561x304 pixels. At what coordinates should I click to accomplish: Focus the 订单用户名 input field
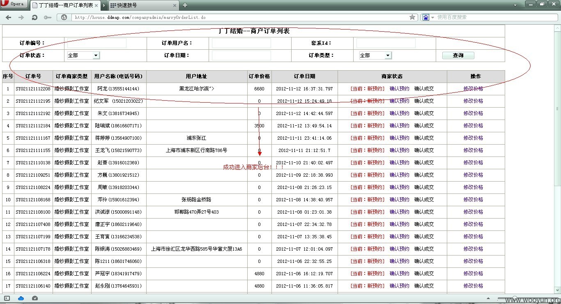point(241,43)
